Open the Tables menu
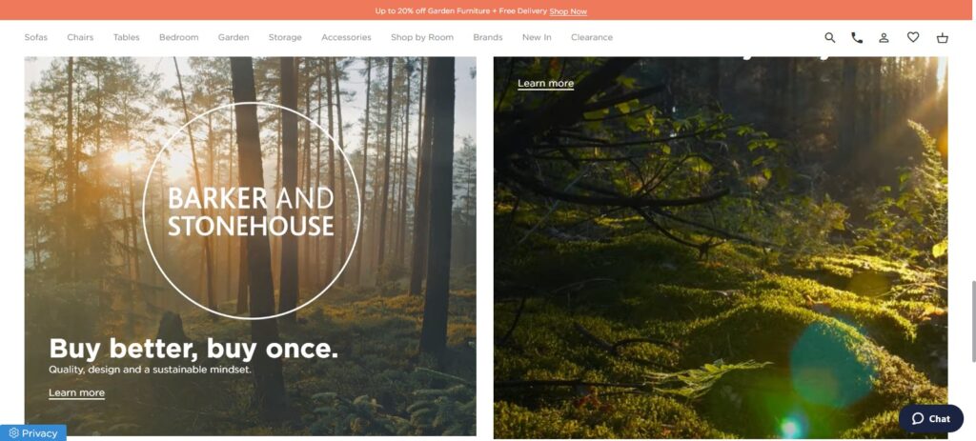976x441 pixels. tap(127, 37)
